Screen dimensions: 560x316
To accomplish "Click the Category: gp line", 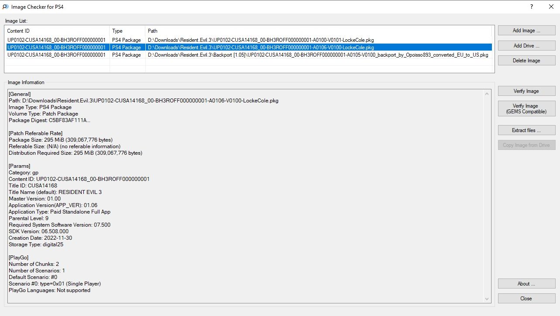I will click(x=24, y=173).
